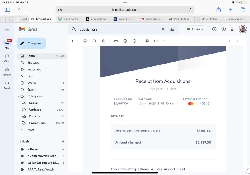
Task: Open the Google account profile picture
Action: tap(243, 29)
